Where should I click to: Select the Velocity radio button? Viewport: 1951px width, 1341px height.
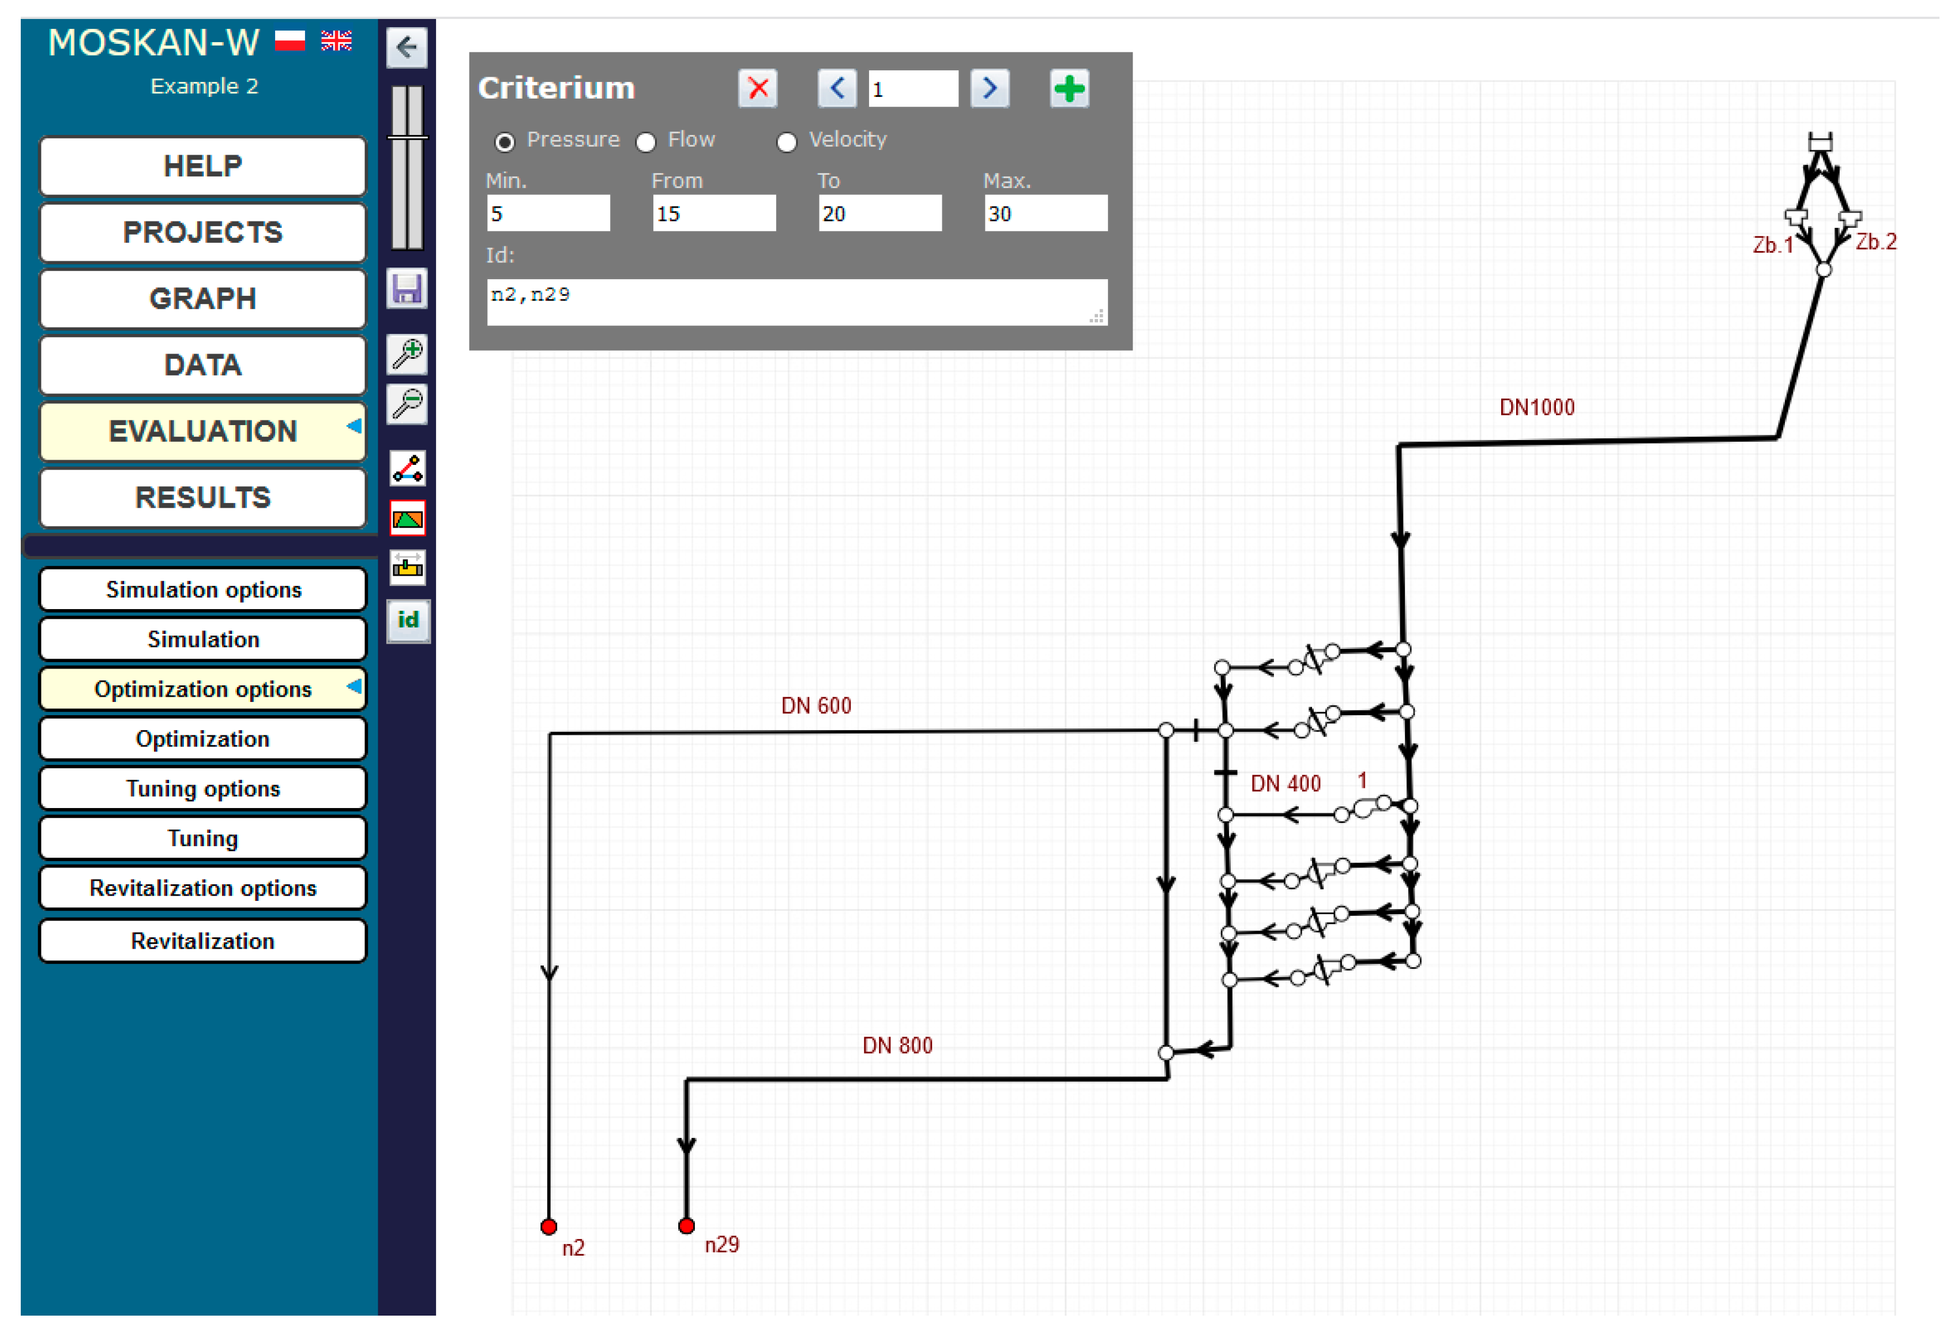coord(787,143)
